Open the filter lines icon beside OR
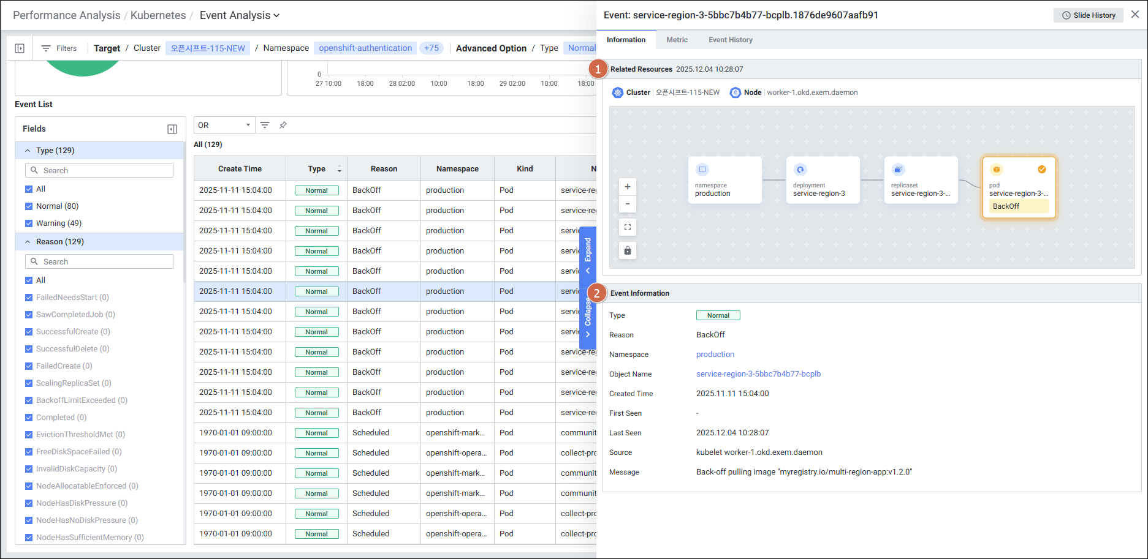This screenshot has width=1148, height=559. point(265,125)
